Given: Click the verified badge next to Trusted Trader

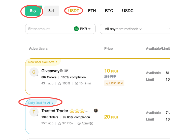Looking at the screenshot, I should (x=96, y=111).
